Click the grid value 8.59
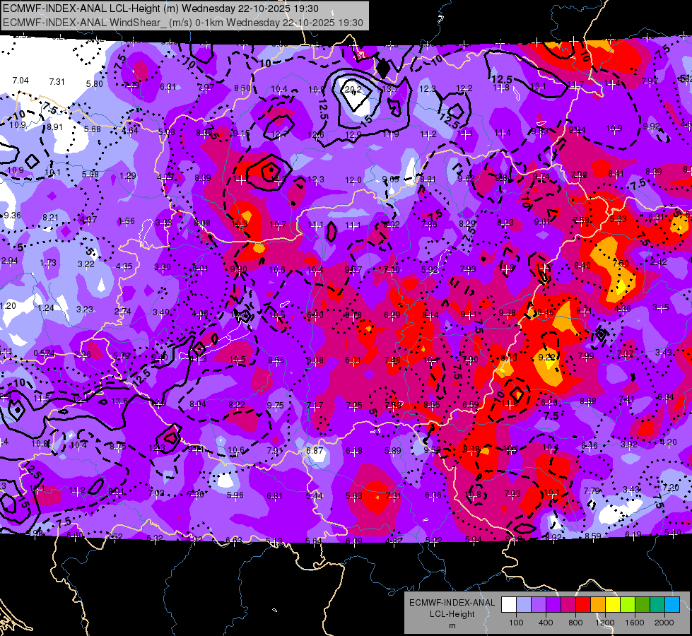 (593, 536)
